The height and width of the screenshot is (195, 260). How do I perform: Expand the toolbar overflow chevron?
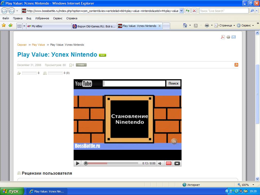(258, 23)
